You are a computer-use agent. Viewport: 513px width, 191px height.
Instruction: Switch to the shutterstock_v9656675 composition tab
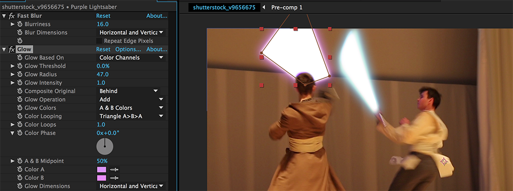pos(224,8)
